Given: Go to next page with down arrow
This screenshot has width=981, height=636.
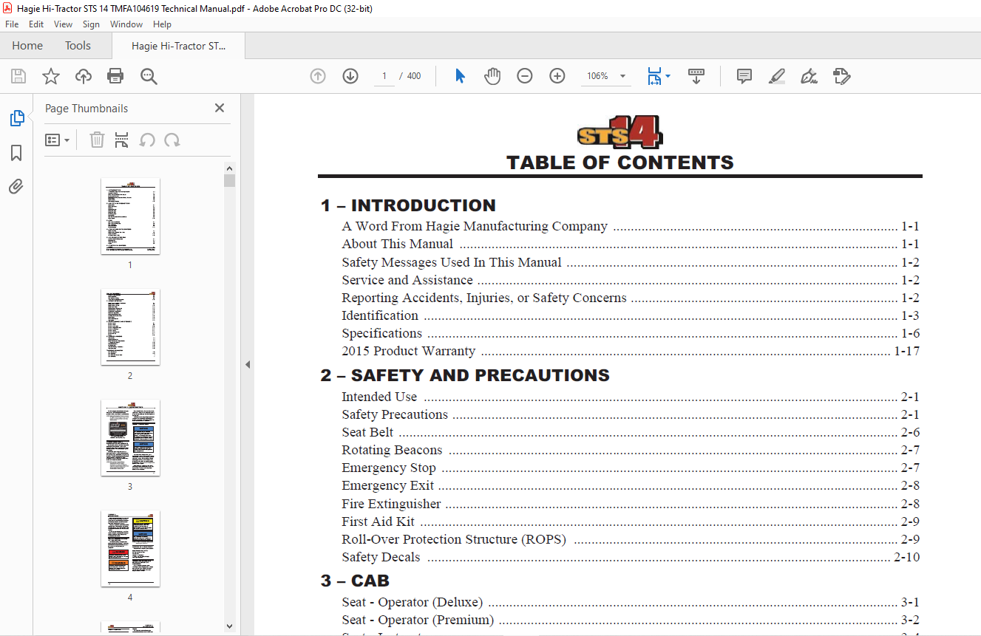Looking at the screenshot, I should tap(350, 76).
